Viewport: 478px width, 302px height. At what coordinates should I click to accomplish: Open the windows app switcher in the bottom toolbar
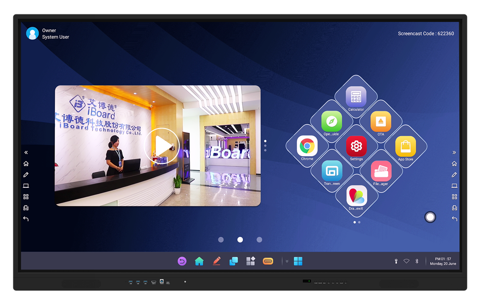pos(234,261)
